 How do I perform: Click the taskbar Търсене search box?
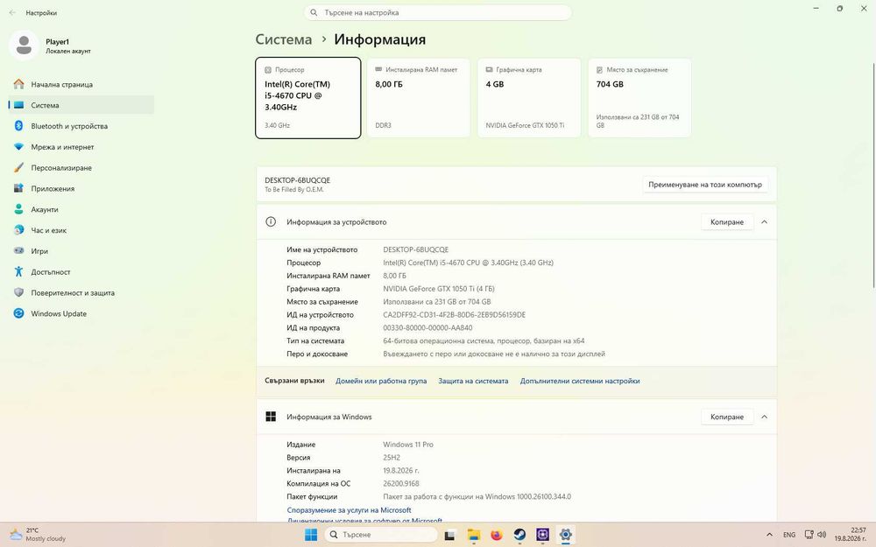pos(380,535)
